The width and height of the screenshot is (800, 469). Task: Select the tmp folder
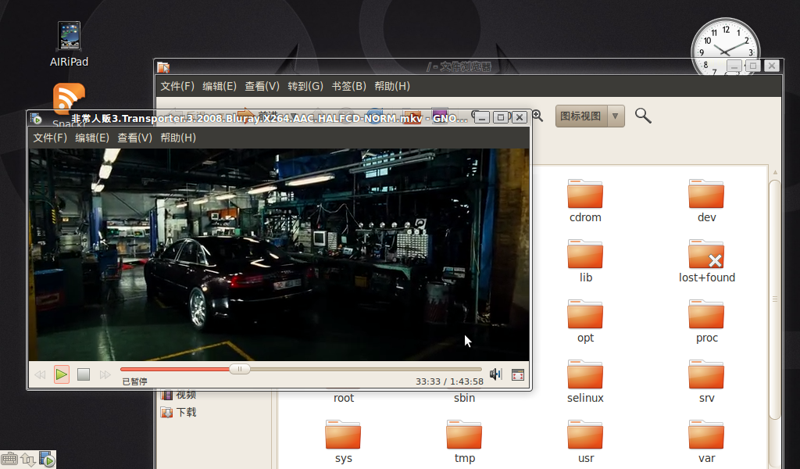(464, 442)
